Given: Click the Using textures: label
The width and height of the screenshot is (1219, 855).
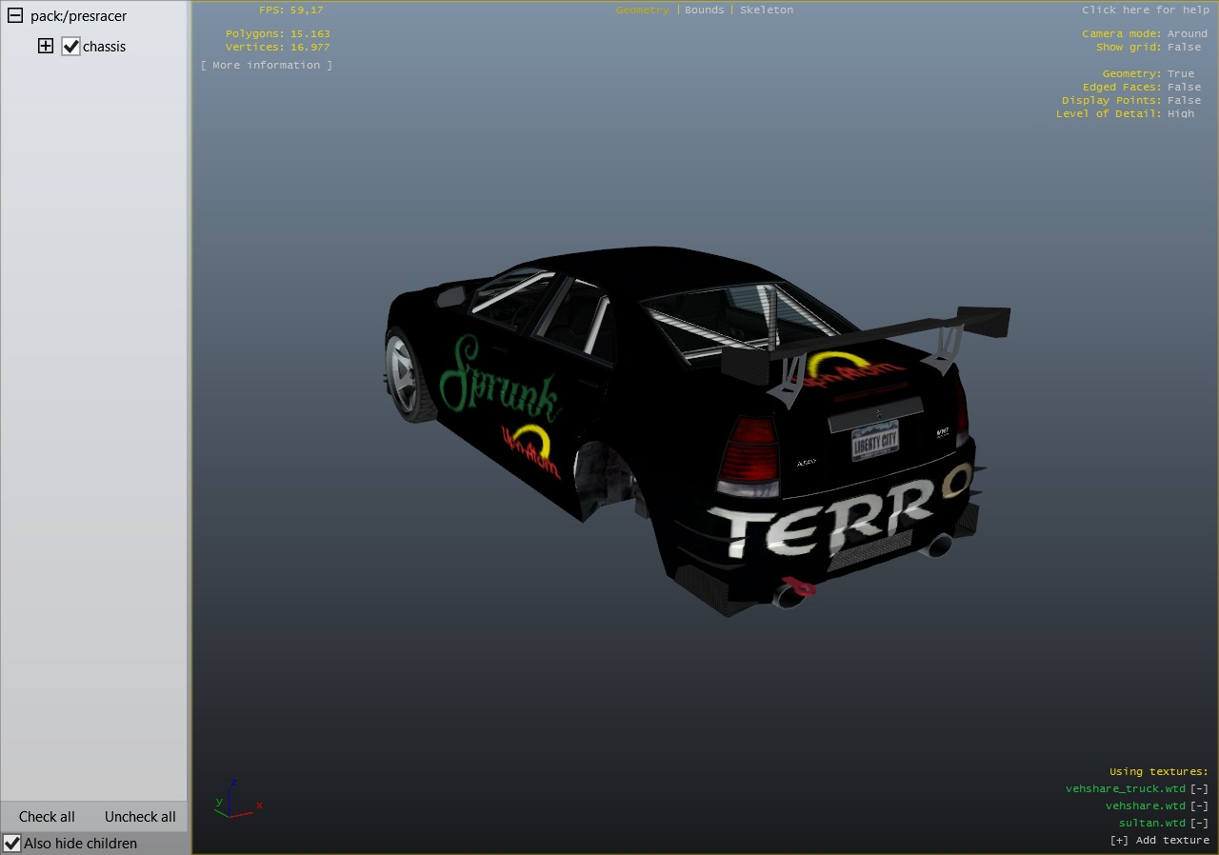Looking at the screenshot, I should (1159, 771).
